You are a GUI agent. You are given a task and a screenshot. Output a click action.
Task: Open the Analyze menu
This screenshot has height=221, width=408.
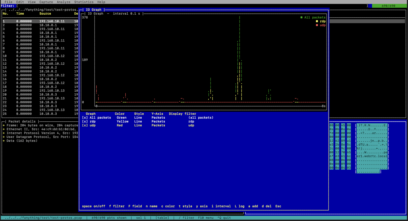tap(64, 2)
